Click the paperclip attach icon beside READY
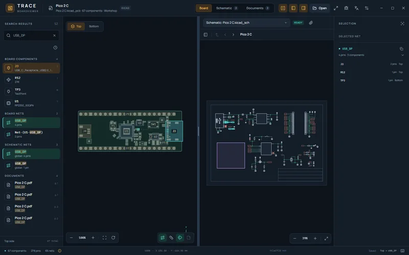Image resolution: width=409 pixels, height=255 pixels. click(311, 22)
